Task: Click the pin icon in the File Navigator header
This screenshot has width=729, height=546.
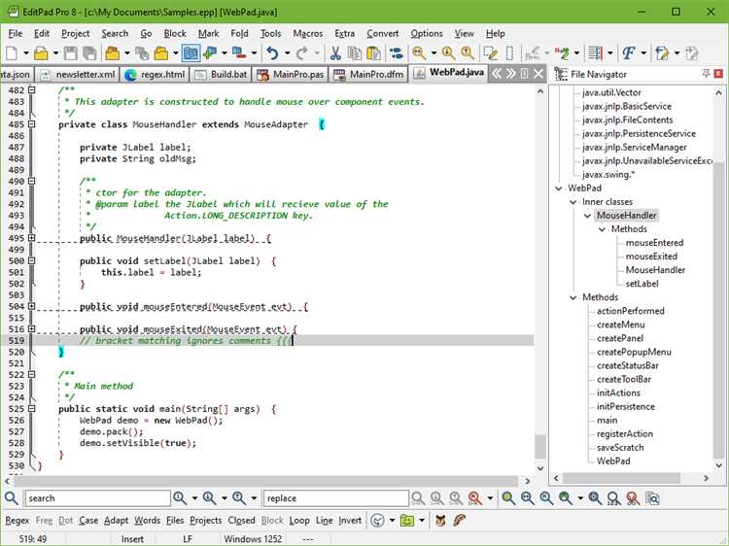Action: (706, 74)
